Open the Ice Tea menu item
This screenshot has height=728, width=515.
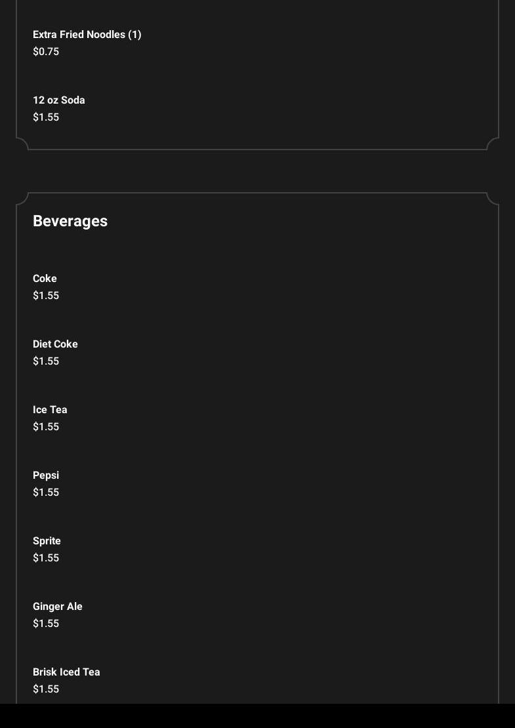50,410
